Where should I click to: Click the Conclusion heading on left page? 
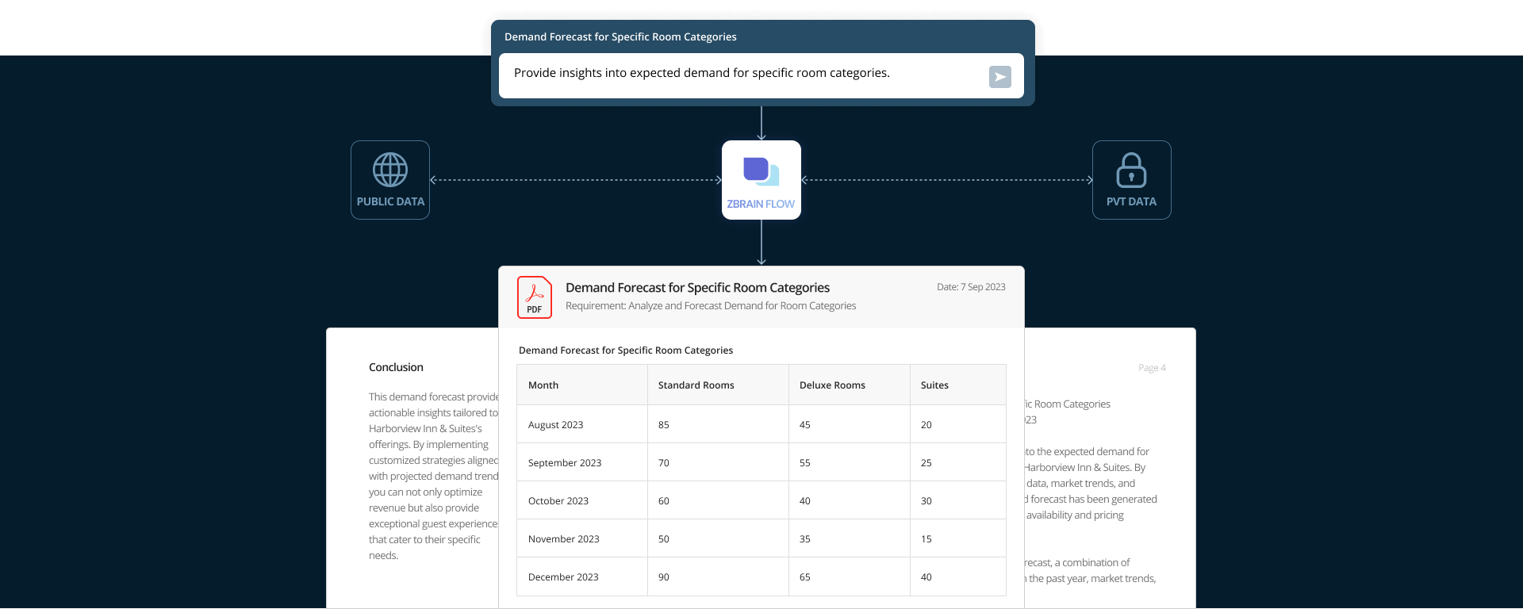[396, 367]
